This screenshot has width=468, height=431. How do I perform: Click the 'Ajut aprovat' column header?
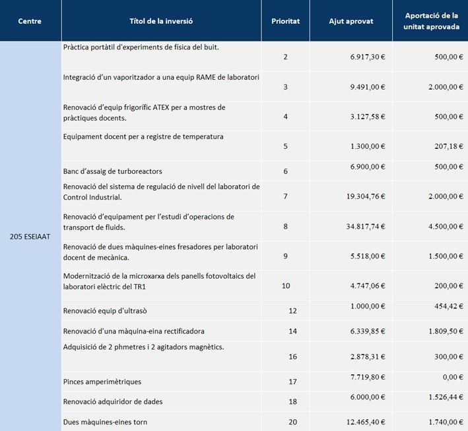click(x=351, y=21)
